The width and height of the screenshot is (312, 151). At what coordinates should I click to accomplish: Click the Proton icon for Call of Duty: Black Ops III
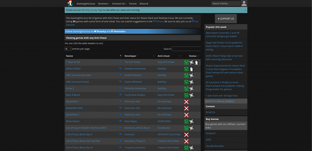click(x=191, y=148)
